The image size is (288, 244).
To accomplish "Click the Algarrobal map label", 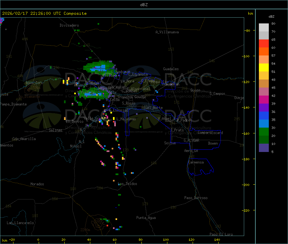I will pos(140,89).
